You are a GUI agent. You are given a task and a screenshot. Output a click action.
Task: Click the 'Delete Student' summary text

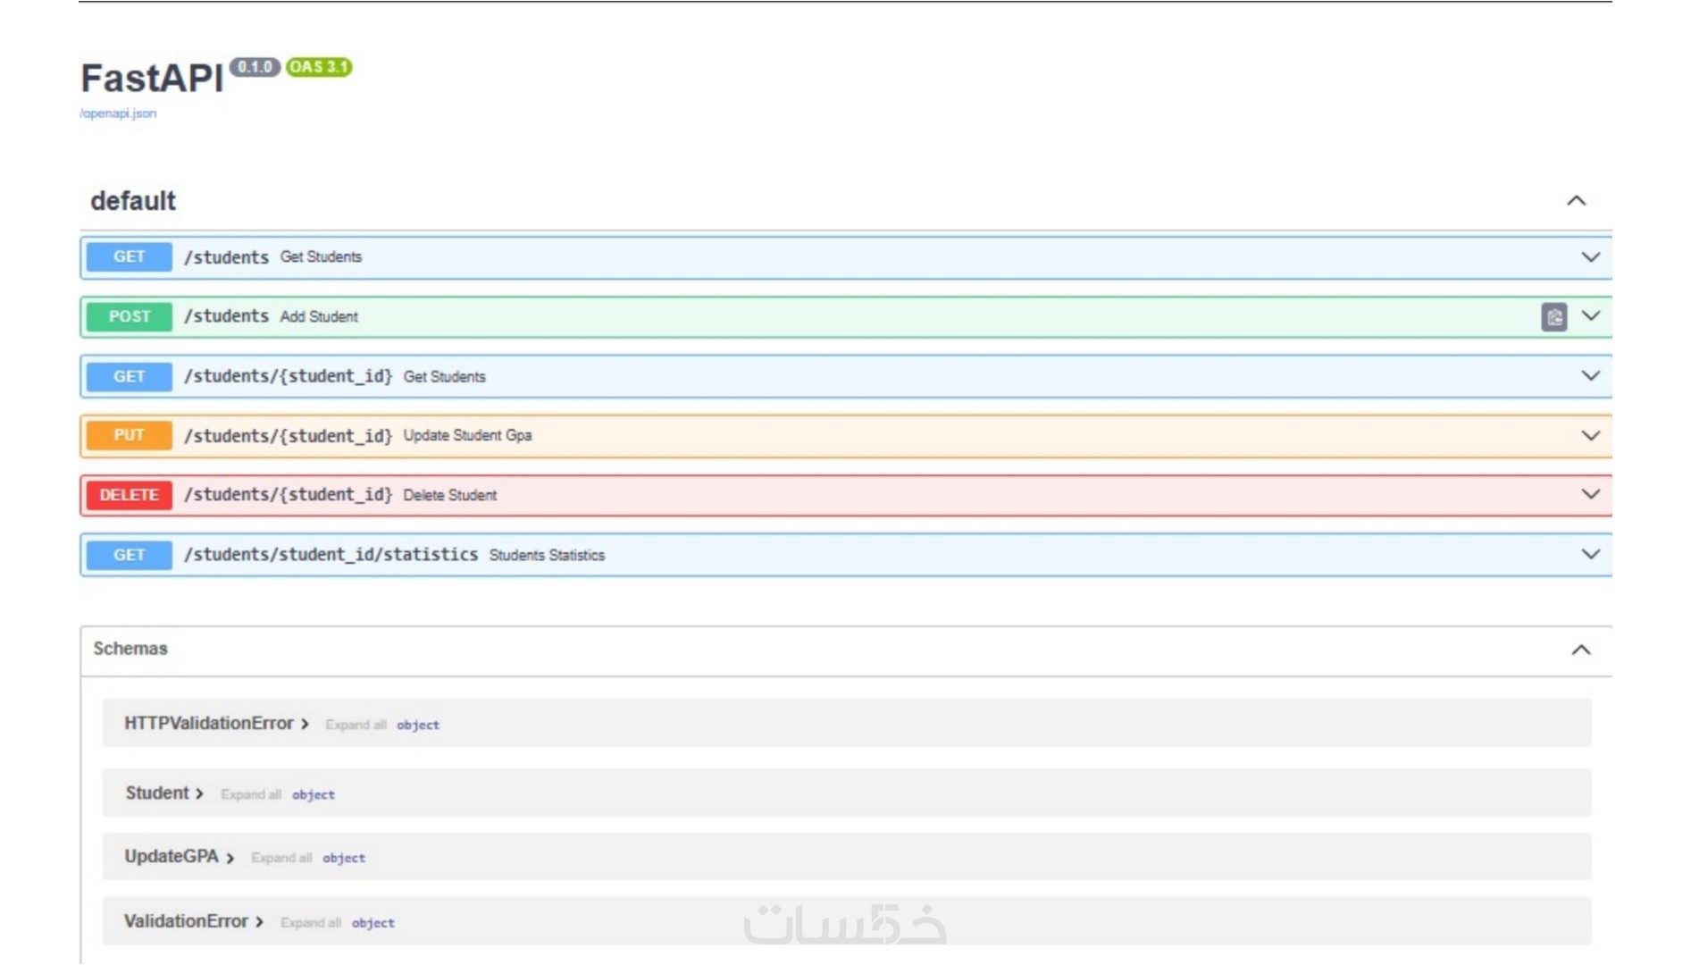pos(449,496)
